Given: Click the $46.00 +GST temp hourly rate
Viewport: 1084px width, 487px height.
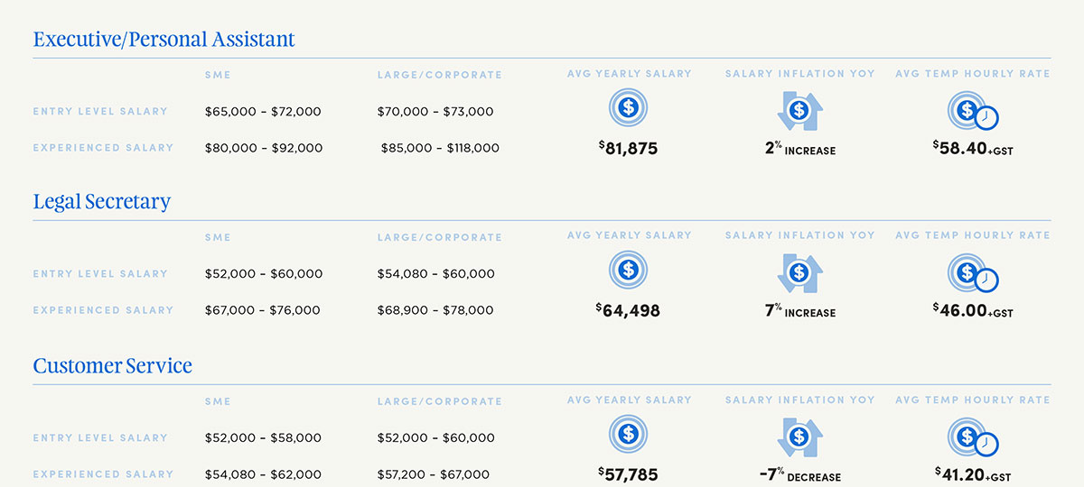Looking at the screenshot, I should 972,311.
